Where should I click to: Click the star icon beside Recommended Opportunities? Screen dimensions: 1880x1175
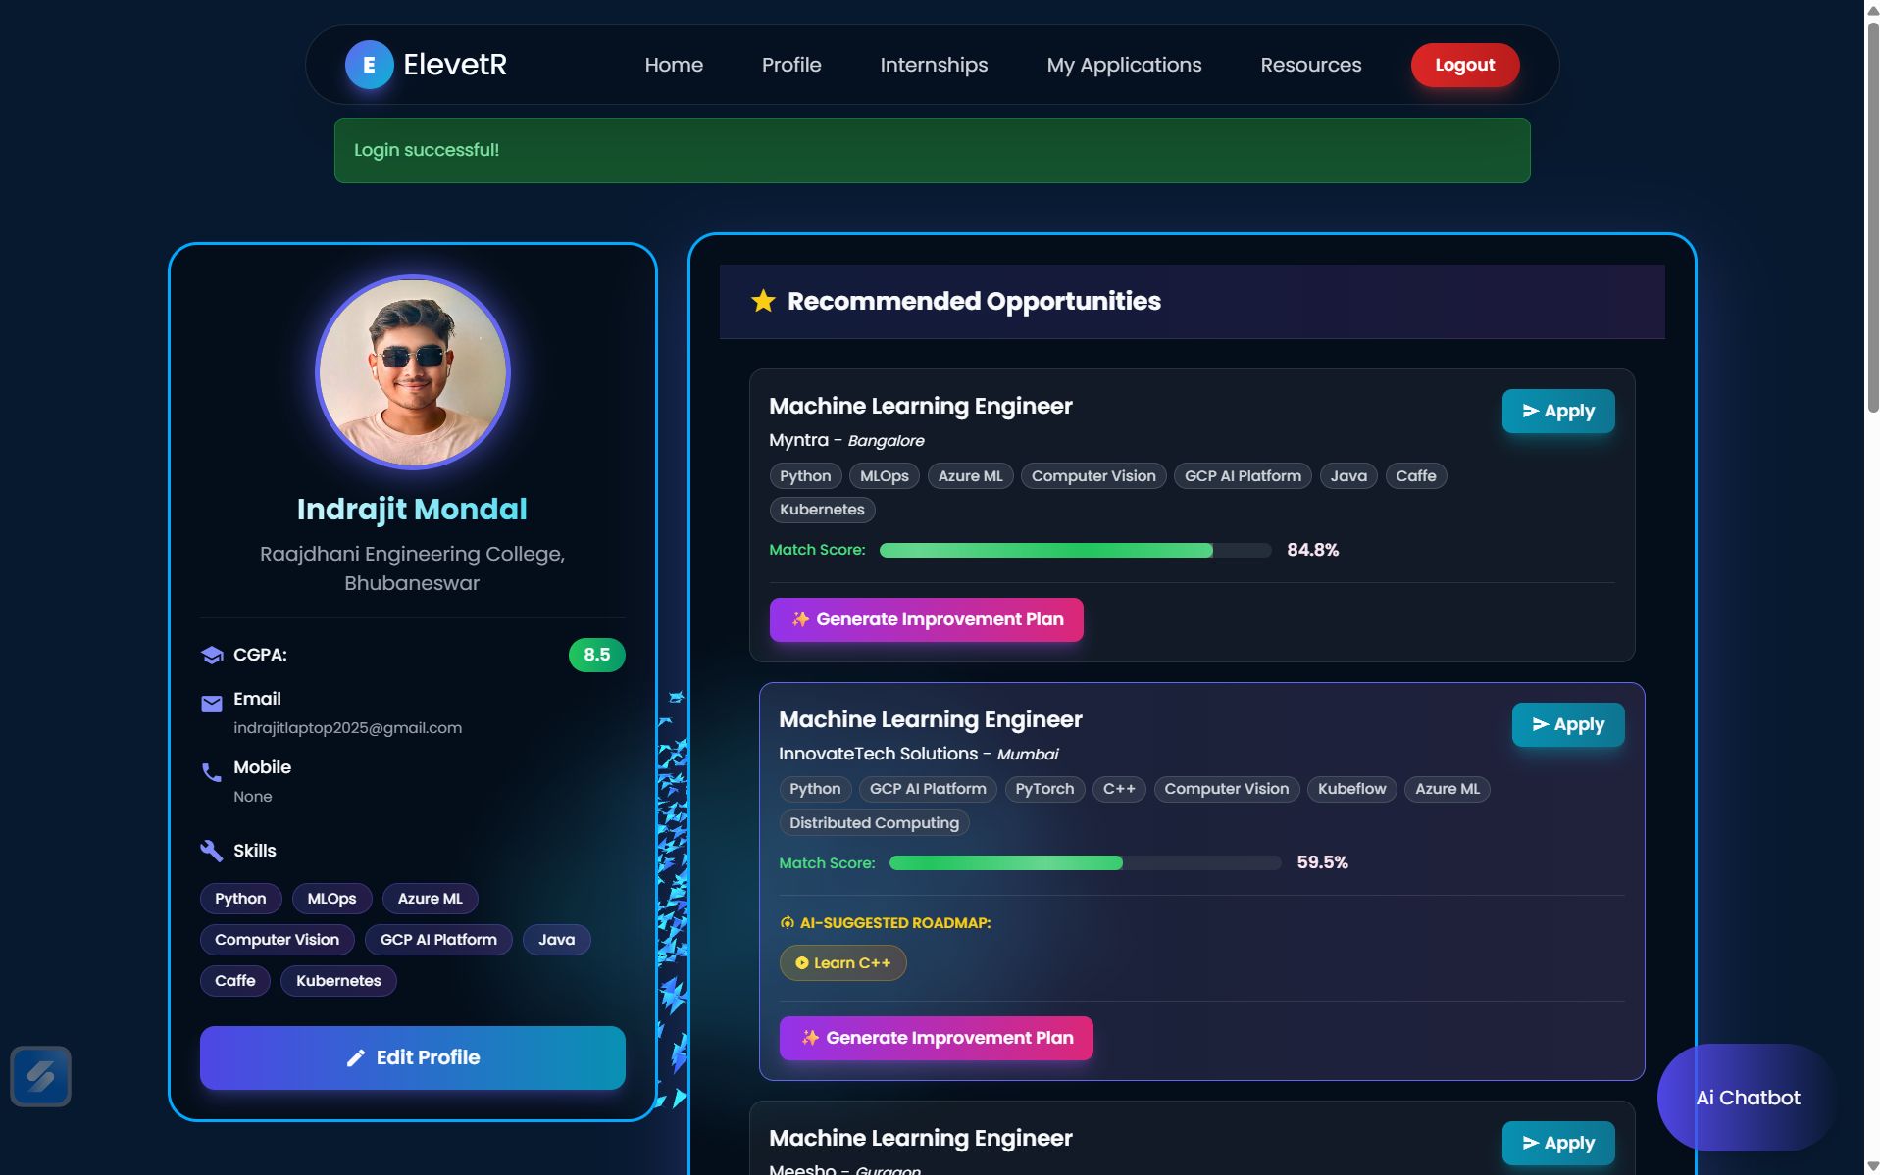pyautogui.click(x=763, y=301)
